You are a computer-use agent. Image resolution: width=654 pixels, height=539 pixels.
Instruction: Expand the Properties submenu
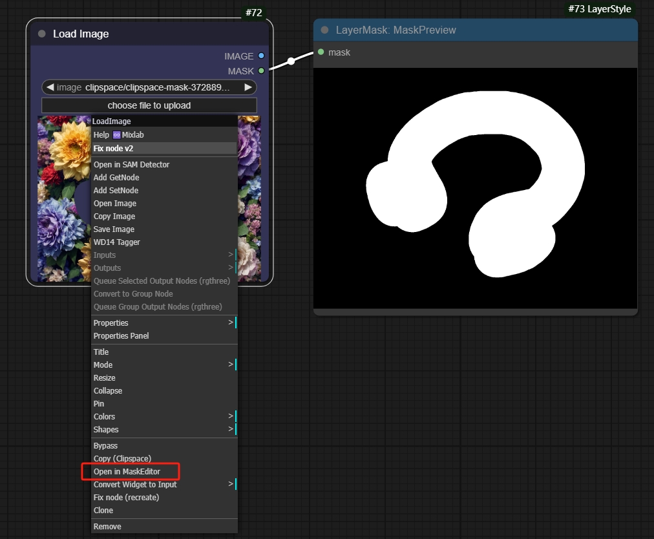tap(231, 322)
